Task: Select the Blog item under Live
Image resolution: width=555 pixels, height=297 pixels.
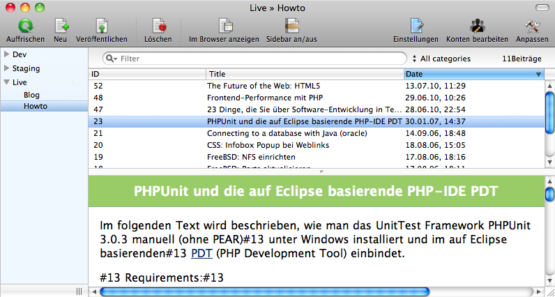Action: coord(31,95)
